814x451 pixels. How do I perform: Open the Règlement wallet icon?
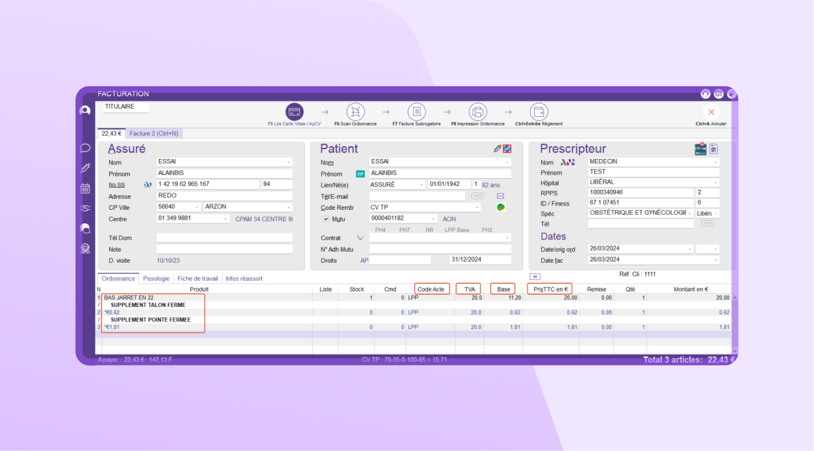pyautogui.click(x=539, y=112)
